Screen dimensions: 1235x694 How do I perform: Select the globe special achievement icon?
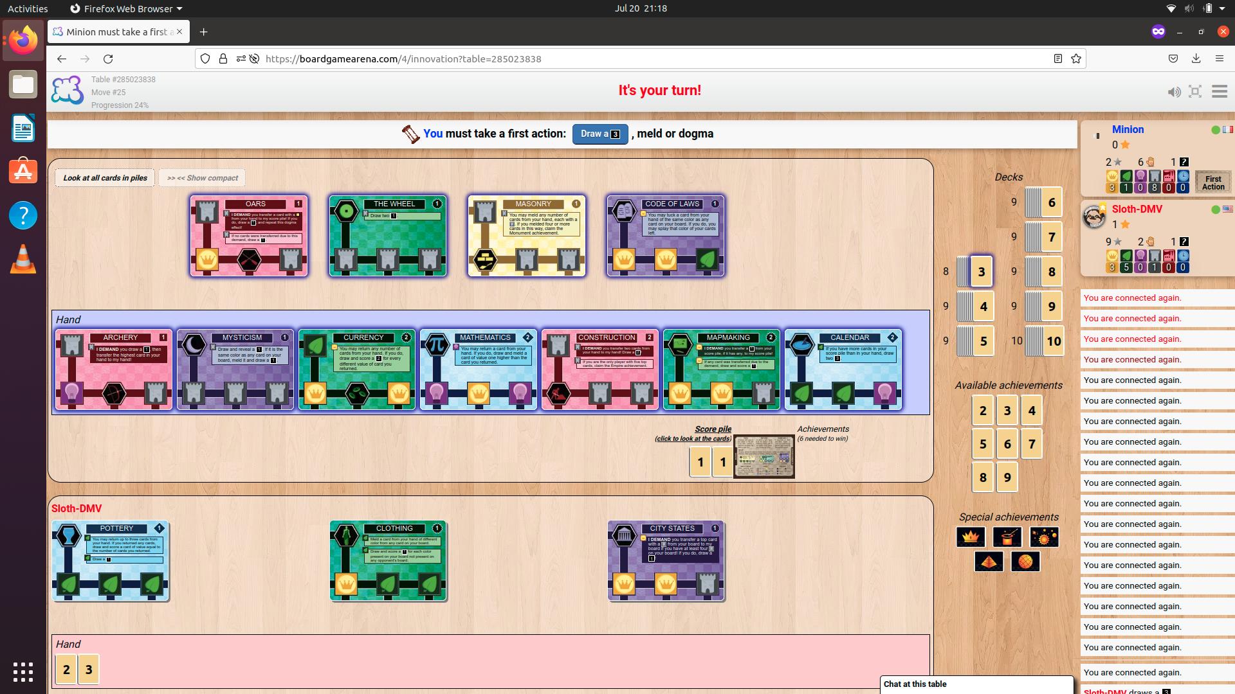coord(1025,562)
